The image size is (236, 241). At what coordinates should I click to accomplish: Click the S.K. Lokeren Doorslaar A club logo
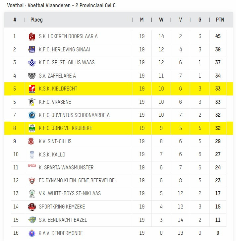click(32, 36)
